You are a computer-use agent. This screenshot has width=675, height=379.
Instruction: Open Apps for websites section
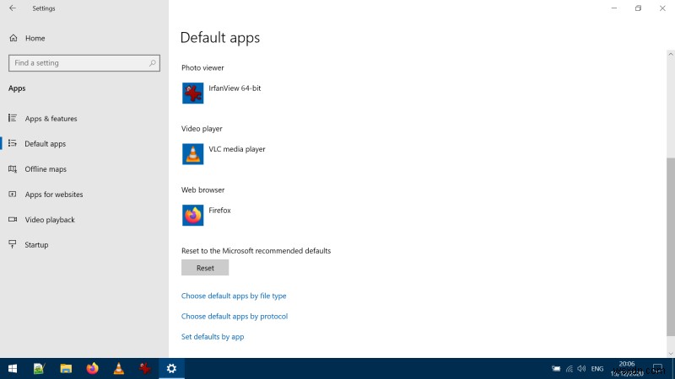(x=54, y=195)
